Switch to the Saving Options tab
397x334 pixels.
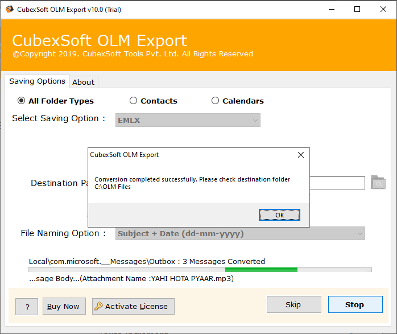37,81
